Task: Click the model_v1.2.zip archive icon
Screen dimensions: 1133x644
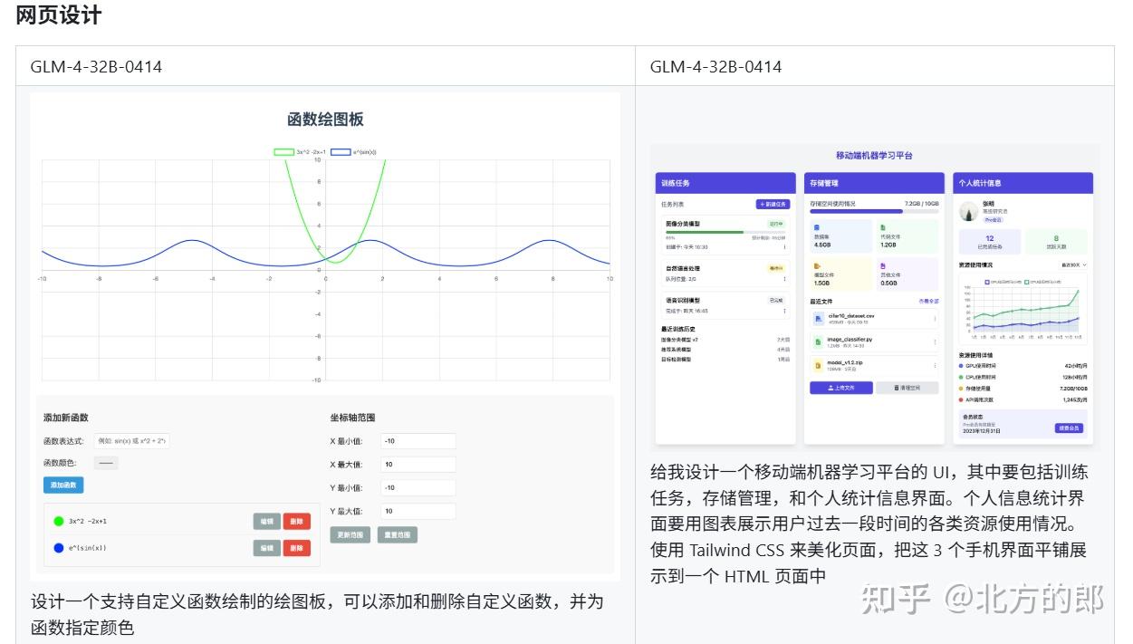Action: [x=817, y=362]
